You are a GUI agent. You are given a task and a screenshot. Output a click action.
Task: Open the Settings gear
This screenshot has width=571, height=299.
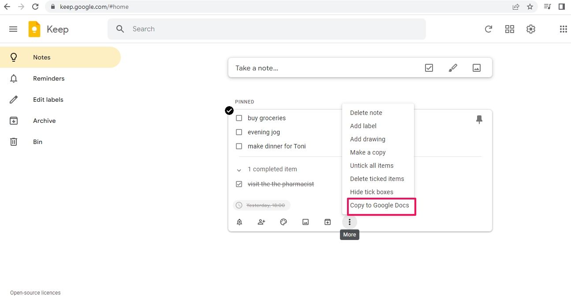click(x=531, y=29)
